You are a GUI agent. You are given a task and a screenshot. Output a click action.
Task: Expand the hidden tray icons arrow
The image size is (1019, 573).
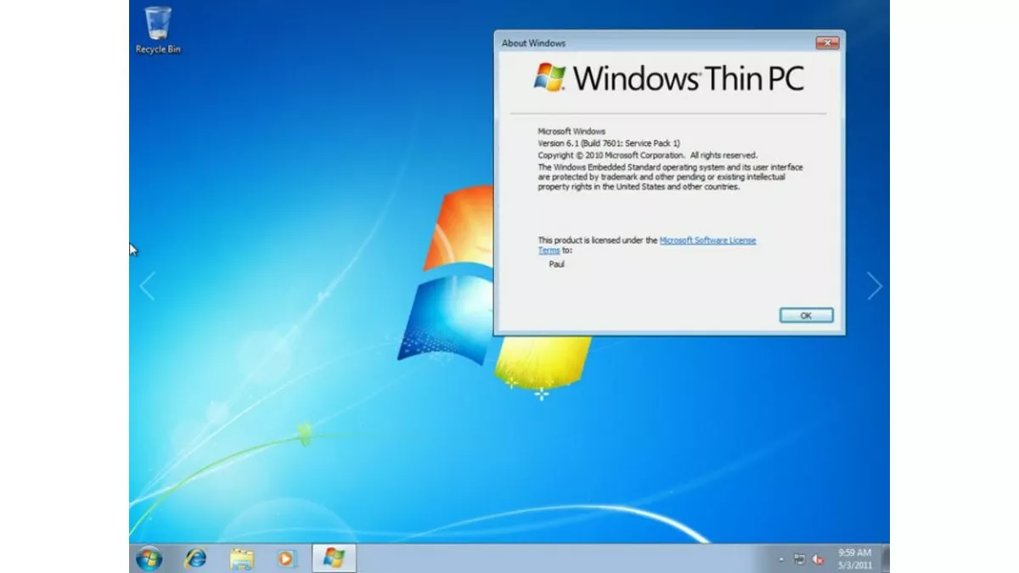780,559
